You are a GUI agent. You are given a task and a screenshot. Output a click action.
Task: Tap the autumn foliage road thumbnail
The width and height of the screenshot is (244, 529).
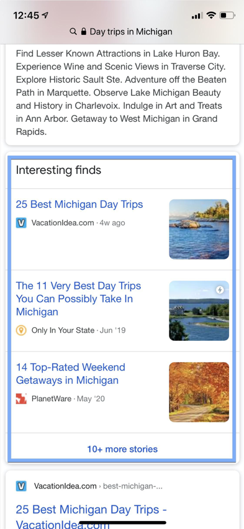[199, 392]
